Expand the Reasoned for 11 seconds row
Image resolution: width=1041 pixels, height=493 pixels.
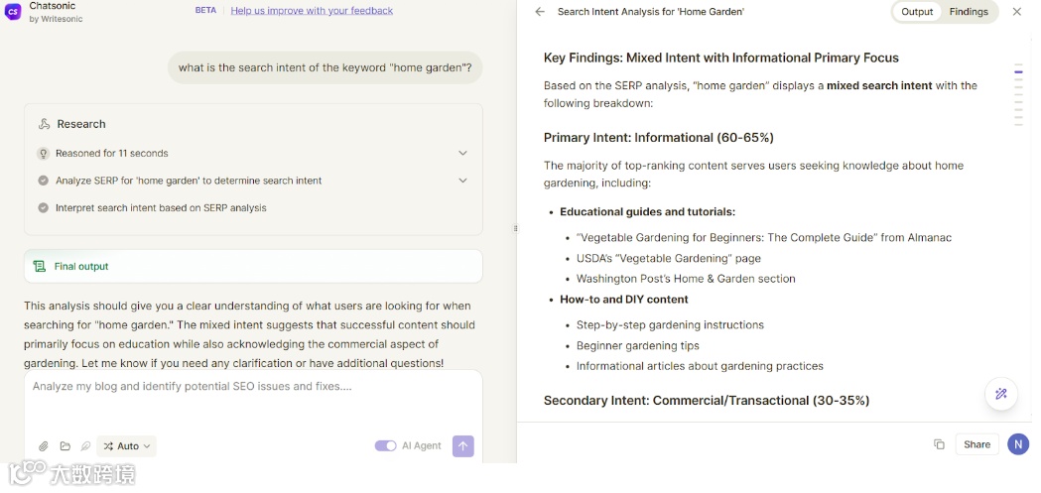click(x=462, y=153)
